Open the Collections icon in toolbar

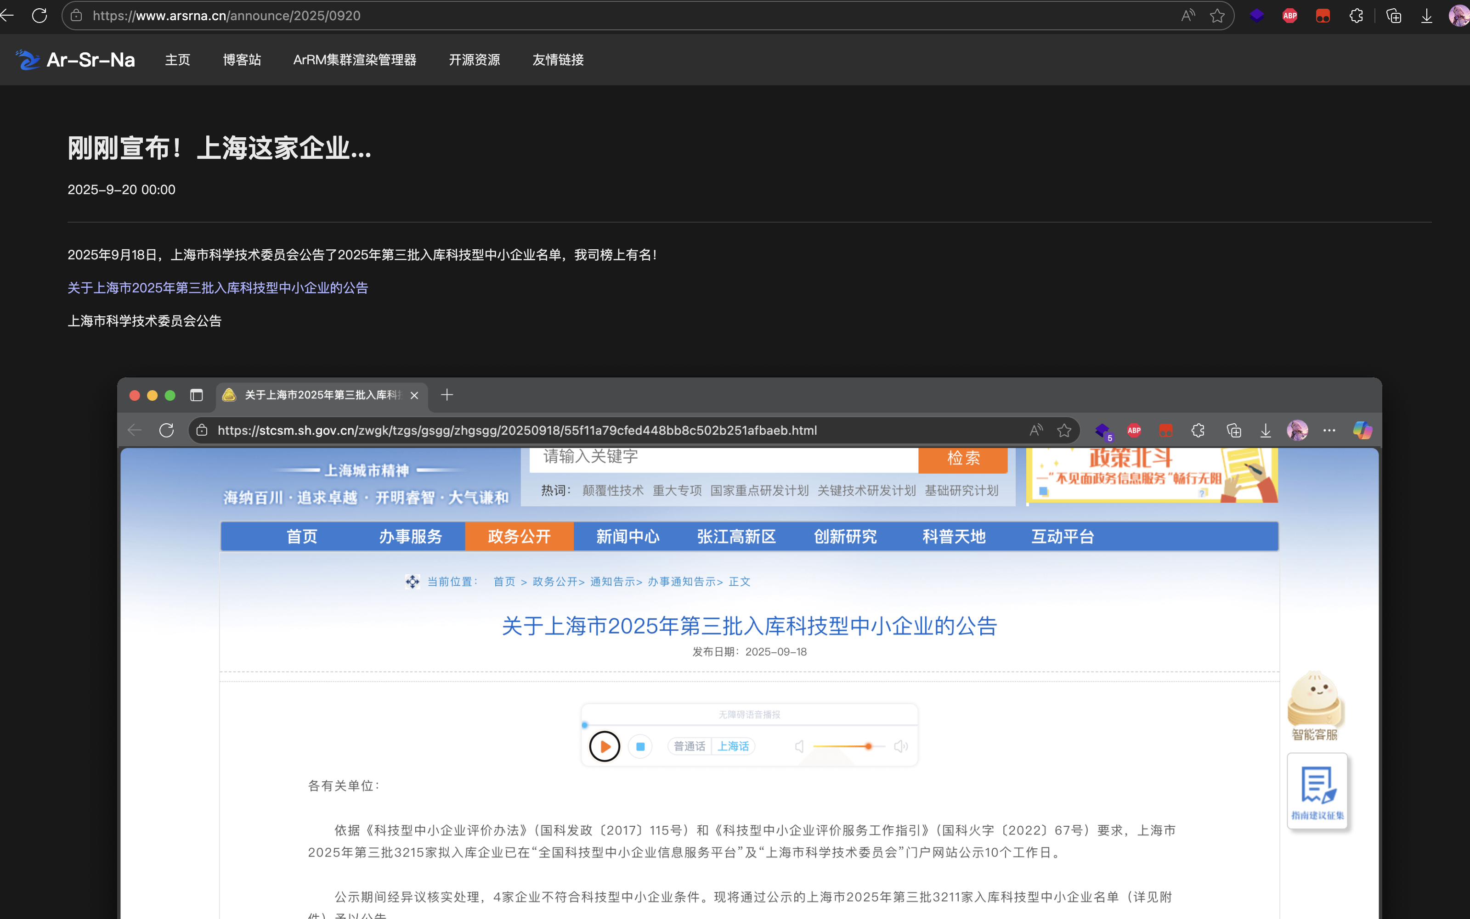(x=1393, y=16)
